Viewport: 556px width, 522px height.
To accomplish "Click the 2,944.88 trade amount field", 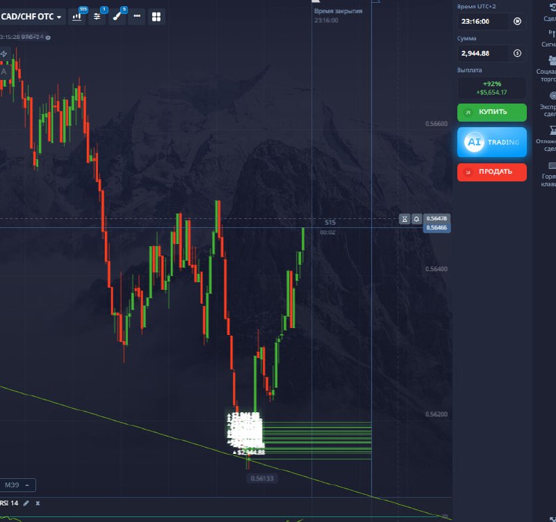I will coord(483,53).
